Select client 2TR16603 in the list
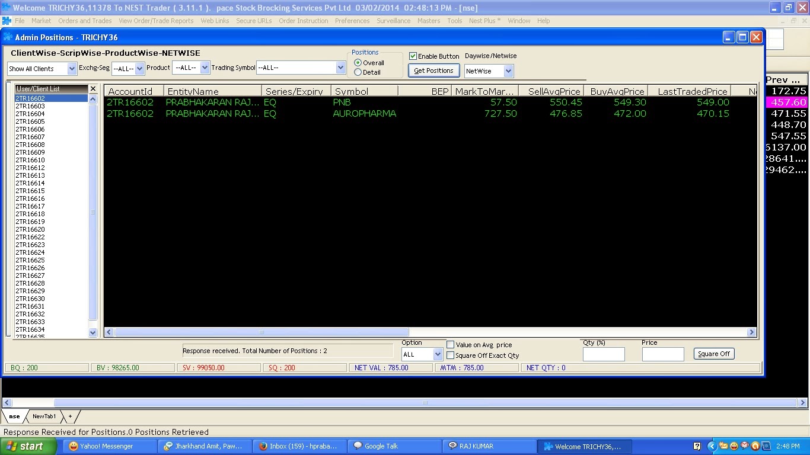 (x=51, y=106)
